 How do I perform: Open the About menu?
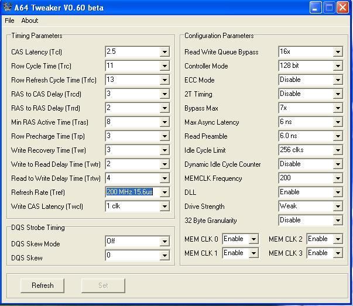click(29, 20)
